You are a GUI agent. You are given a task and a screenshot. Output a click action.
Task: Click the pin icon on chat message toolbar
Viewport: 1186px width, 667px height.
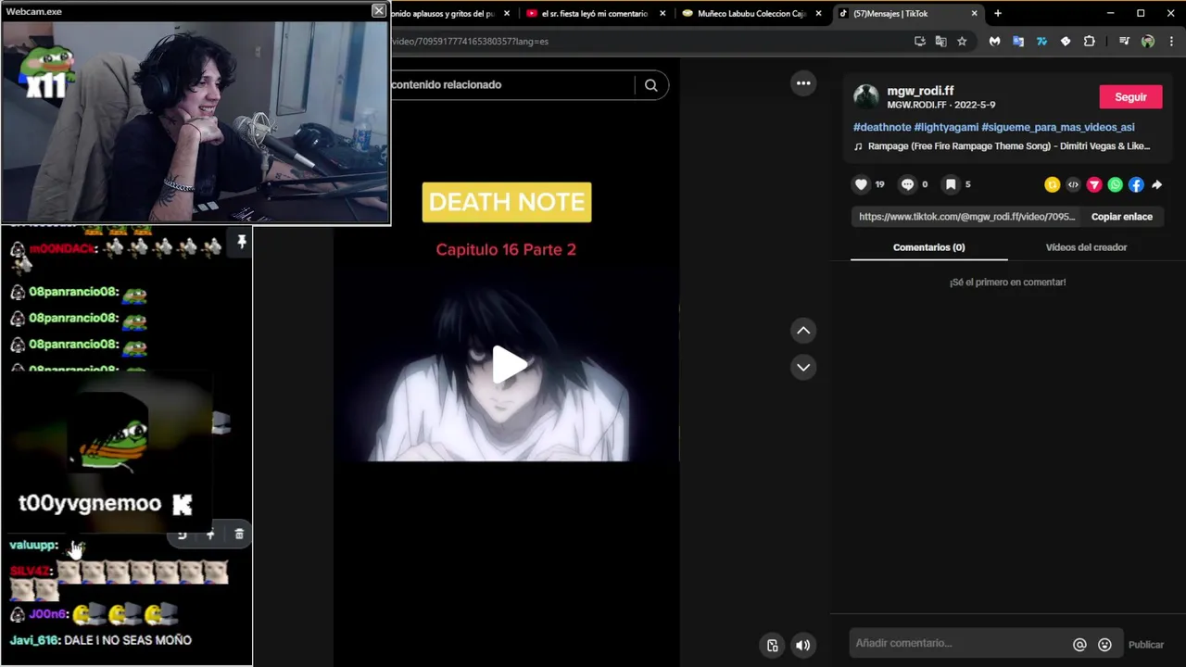pos(210,534)
